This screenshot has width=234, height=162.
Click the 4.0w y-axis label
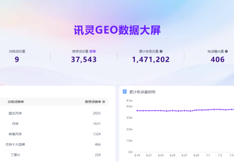pos(129,106)
